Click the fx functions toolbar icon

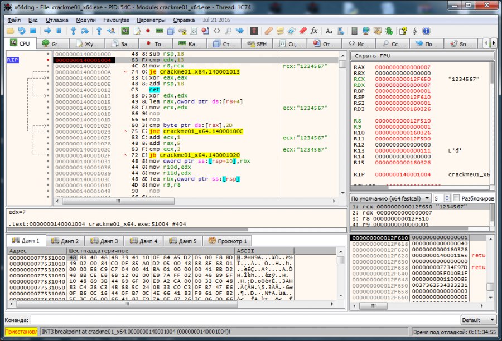click(x=314, y=31)
